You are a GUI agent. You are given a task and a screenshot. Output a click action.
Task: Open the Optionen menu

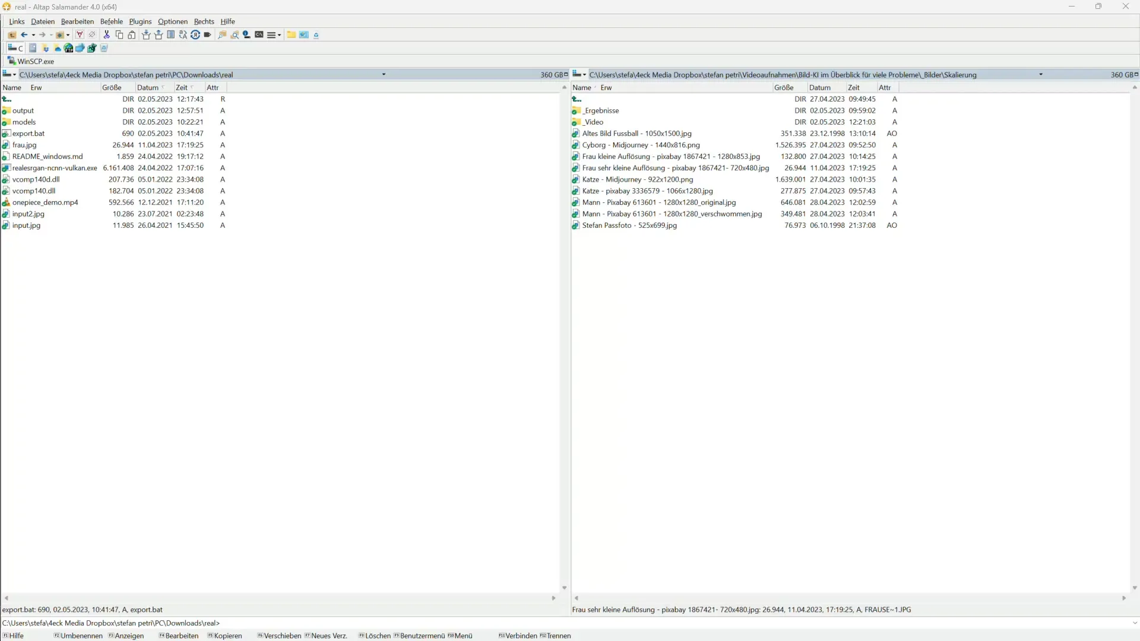[x=173, y=21]
